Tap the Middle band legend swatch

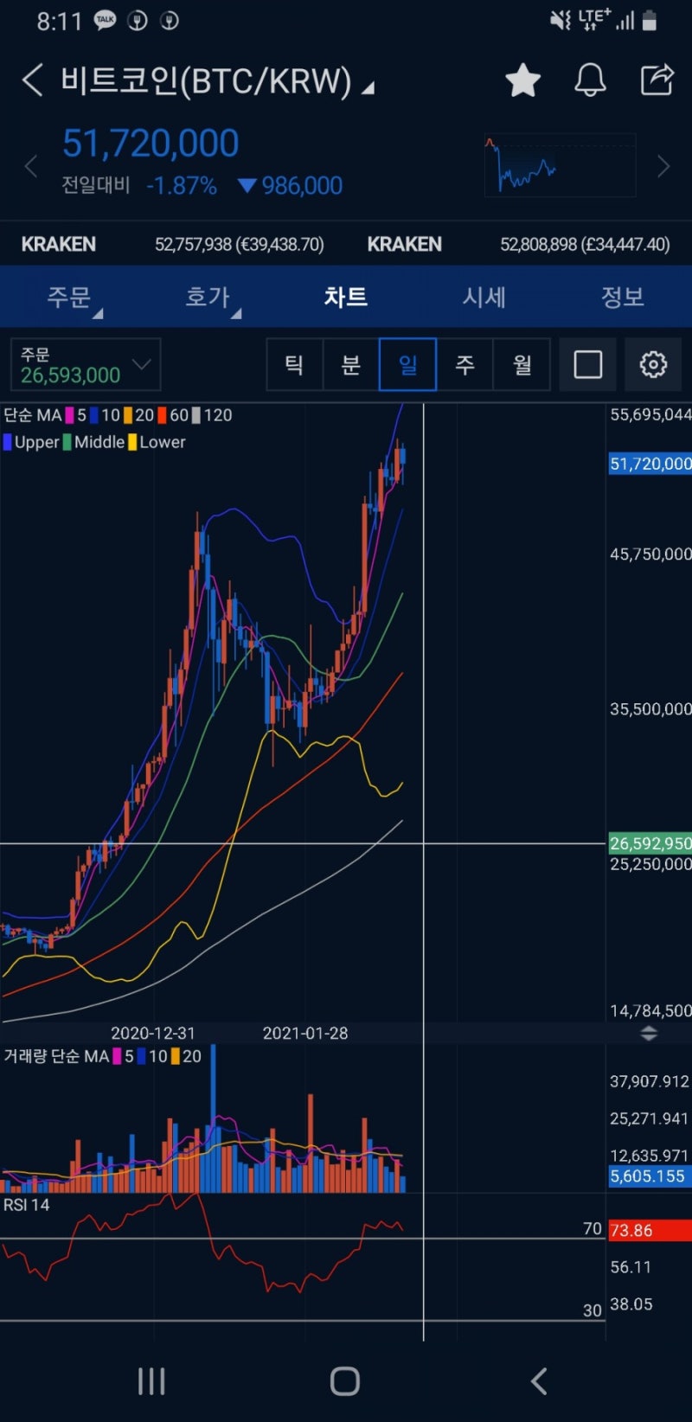coord(67,442)
